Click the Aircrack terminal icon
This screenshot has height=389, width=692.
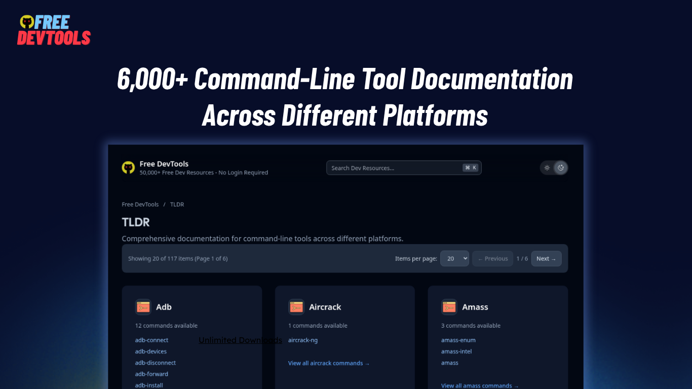296,307
